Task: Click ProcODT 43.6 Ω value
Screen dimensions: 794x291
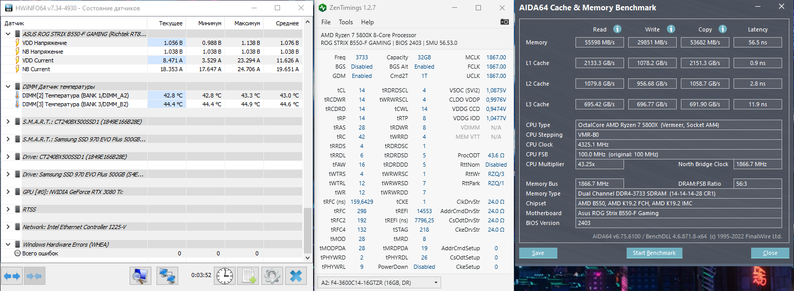Action: click(497, 155)
